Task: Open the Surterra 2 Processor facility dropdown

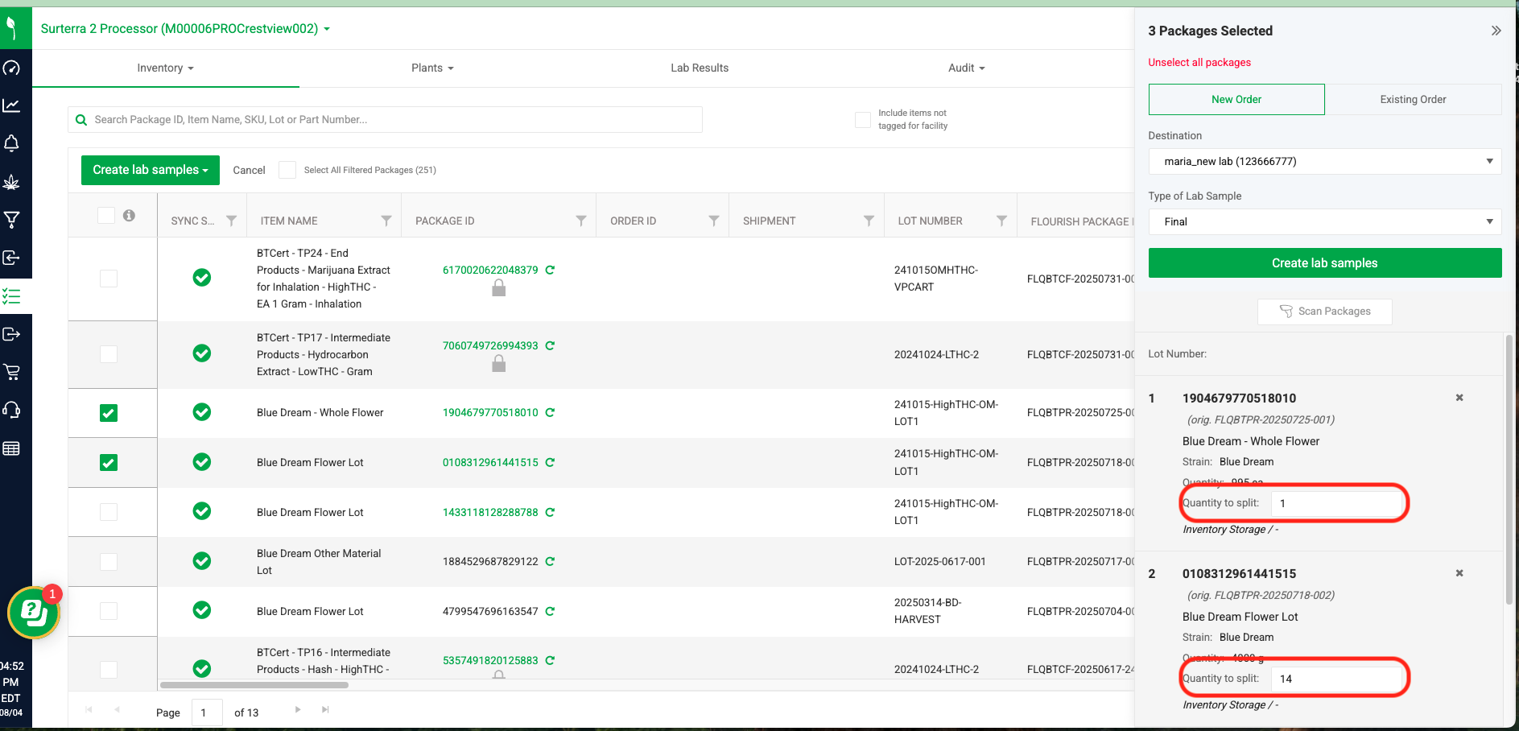Action: 185,29
